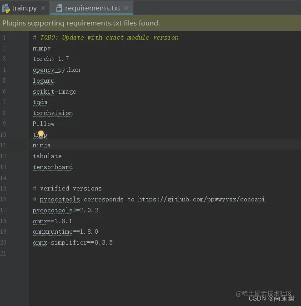Click the pycocotools>=2.0.2 line
The height and width of the screenshot is (306, 301).
(65, 210)
